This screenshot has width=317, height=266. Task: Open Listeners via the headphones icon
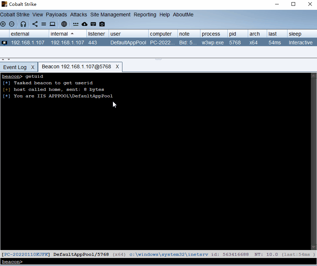coord(23,24)
